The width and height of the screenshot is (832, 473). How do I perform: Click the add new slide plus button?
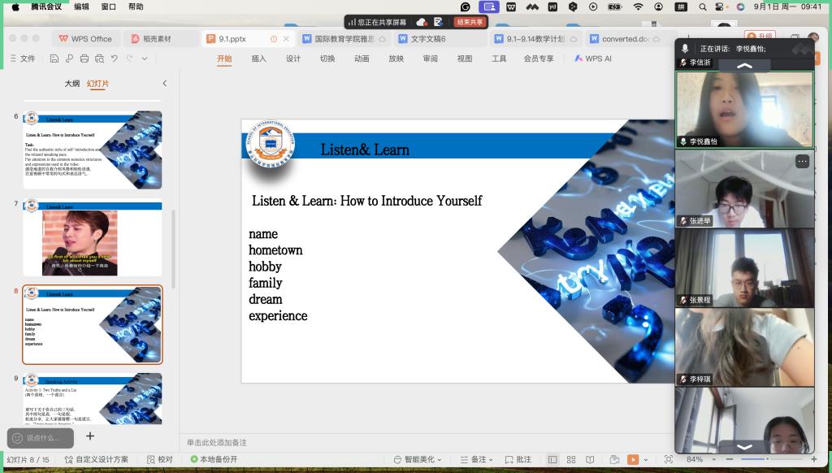(x=90, y=436)
